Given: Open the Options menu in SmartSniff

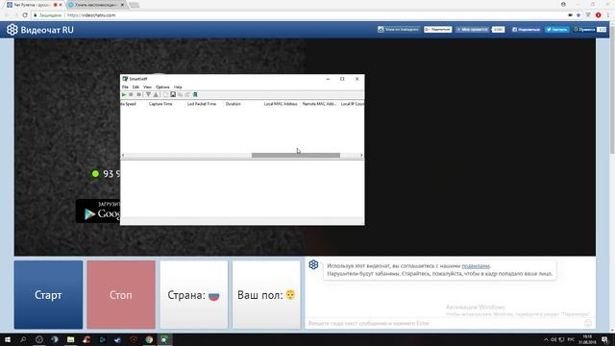Looking at the screenshot, I should click(x=162, y=87).
